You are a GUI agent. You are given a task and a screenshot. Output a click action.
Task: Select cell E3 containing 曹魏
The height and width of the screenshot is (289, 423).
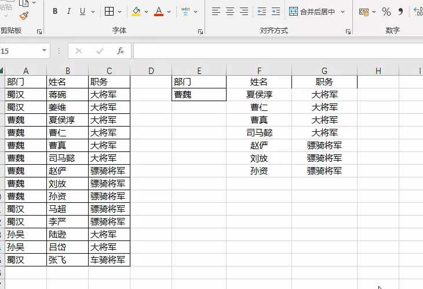click(199, 95)
